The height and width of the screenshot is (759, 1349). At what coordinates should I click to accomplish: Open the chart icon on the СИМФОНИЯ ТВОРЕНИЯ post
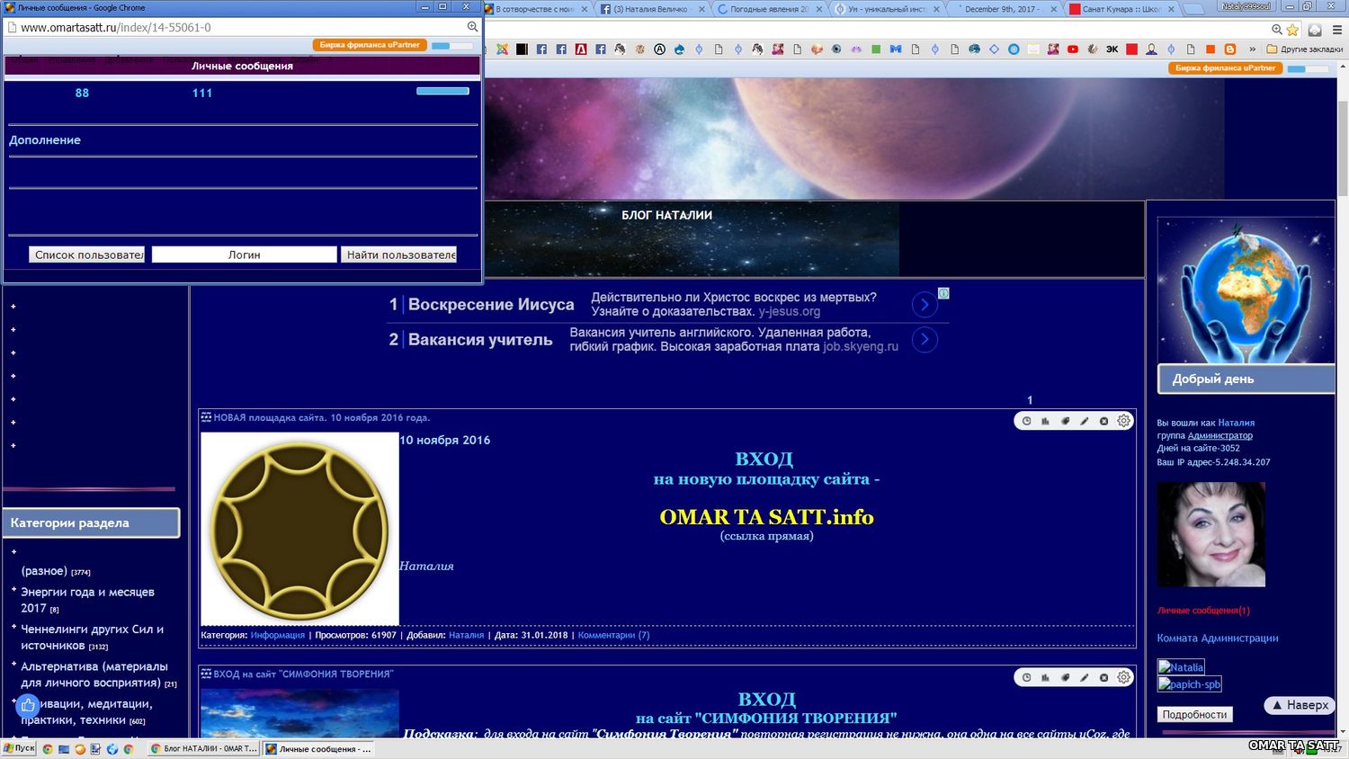coord(1045,677)
